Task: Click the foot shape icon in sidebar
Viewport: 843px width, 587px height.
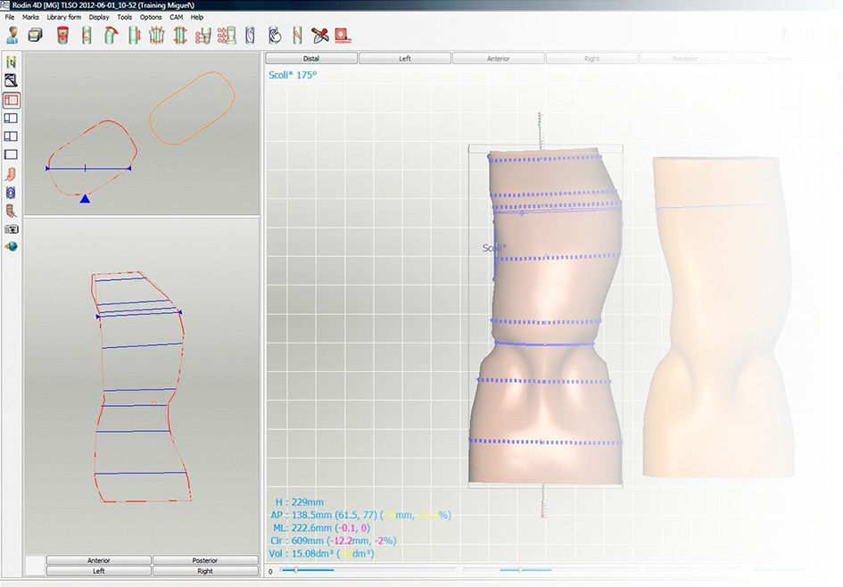Action: coord(12,174)
